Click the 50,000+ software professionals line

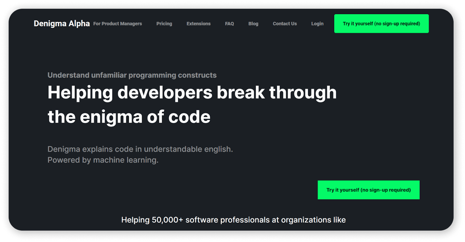click(233, 220)
